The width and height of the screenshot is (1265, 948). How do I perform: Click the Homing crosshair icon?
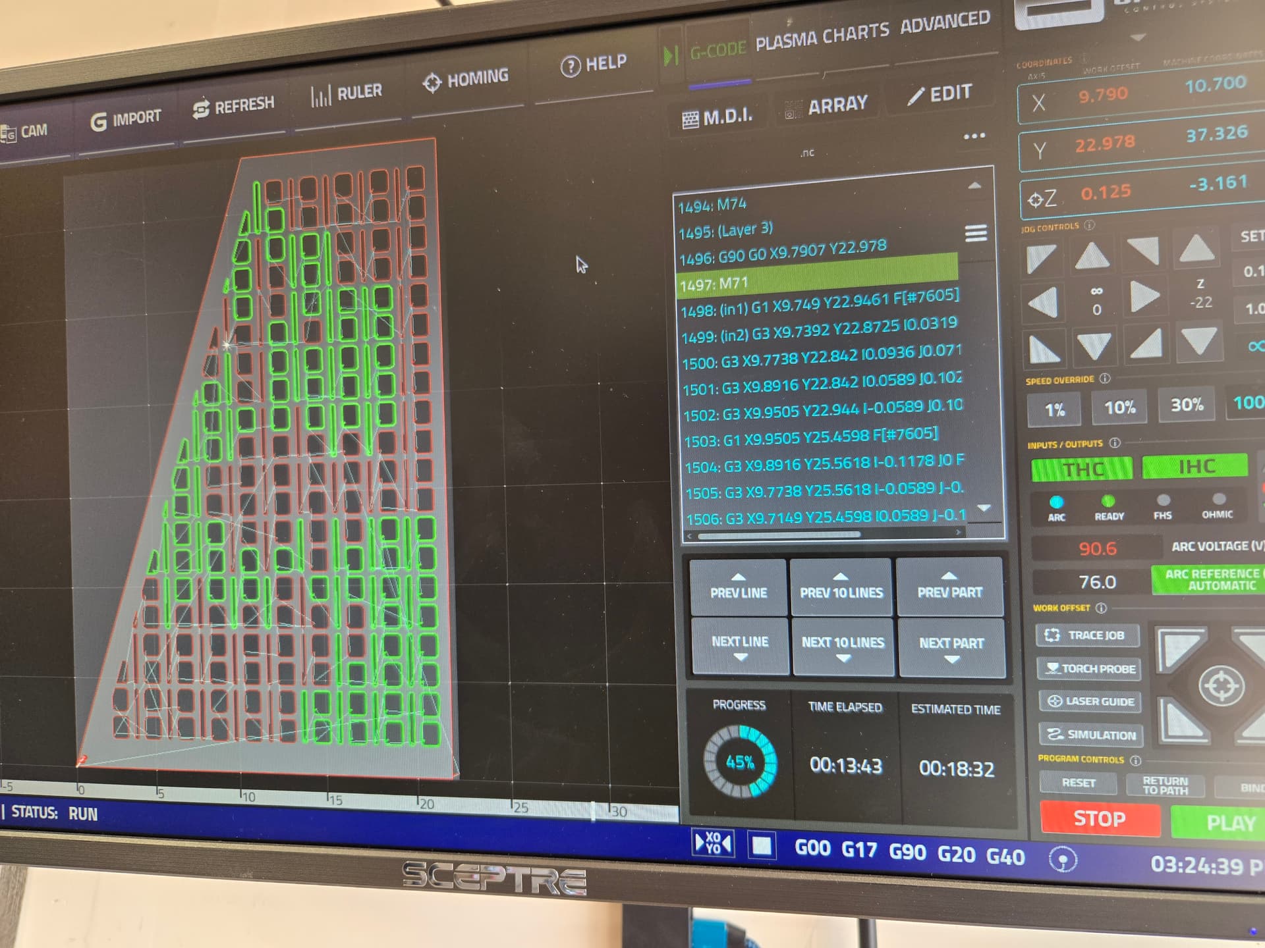[x=432, y=83]
